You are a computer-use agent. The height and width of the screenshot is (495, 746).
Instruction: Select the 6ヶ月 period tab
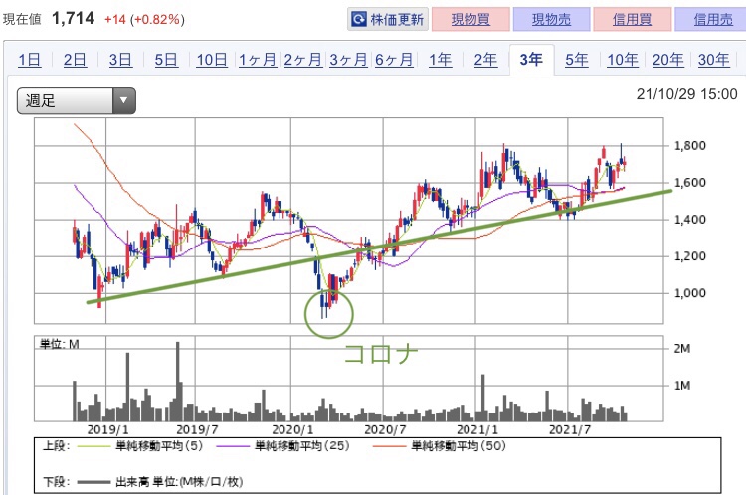(x=394, y=60)
